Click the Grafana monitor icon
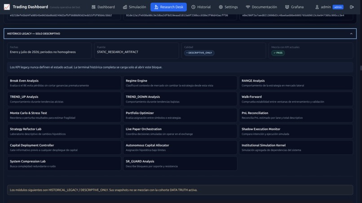This screenshot has width=362, height=203. pos(287,7)
